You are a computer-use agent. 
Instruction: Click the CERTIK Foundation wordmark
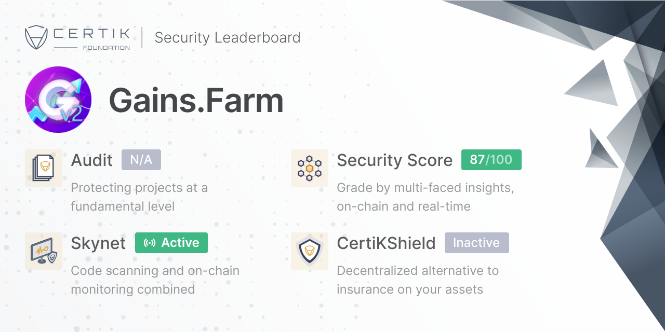92,38
